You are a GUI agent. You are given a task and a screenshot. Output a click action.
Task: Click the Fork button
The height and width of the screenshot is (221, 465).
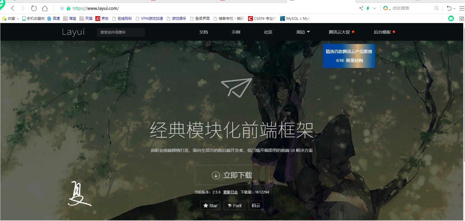(x=234, y=206)
